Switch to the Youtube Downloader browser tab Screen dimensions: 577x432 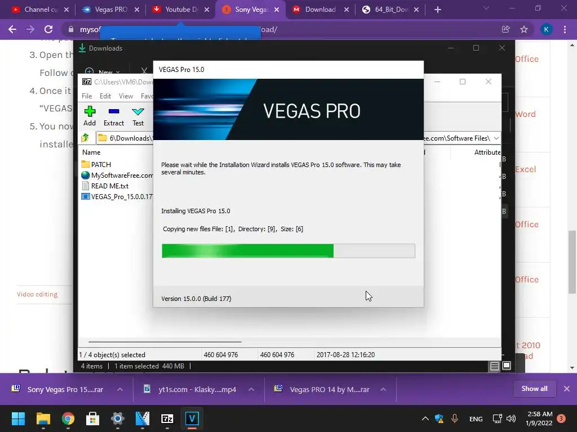pos(177,10)
